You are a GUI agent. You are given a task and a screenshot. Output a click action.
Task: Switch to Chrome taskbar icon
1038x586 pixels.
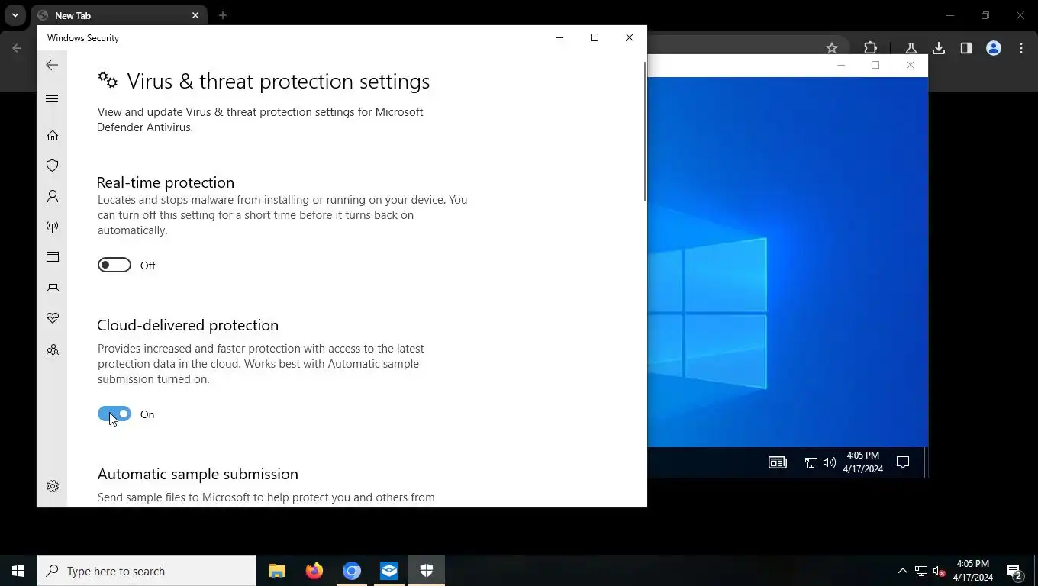point(351,571)
